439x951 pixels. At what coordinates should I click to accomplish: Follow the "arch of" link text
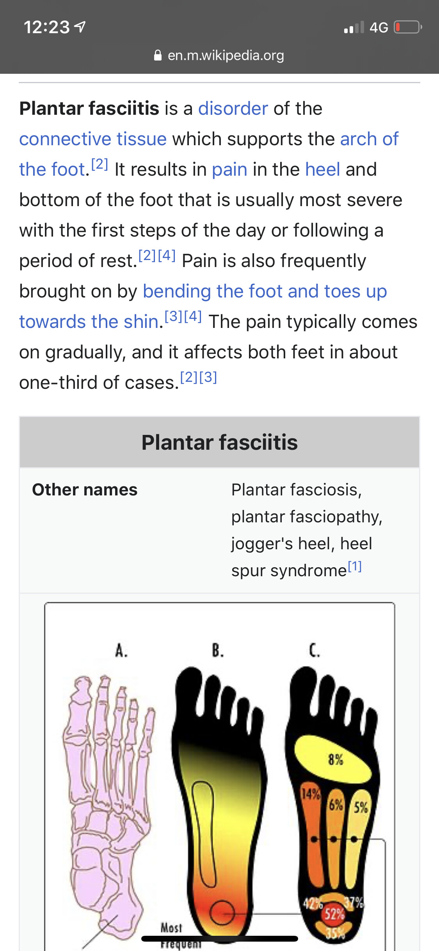click(x=369, y=139)
